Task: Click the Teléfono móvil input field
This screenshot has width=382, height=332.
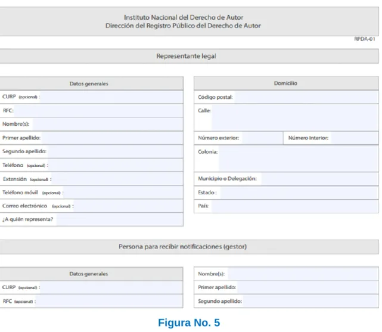Action: [x=123, y=193]
